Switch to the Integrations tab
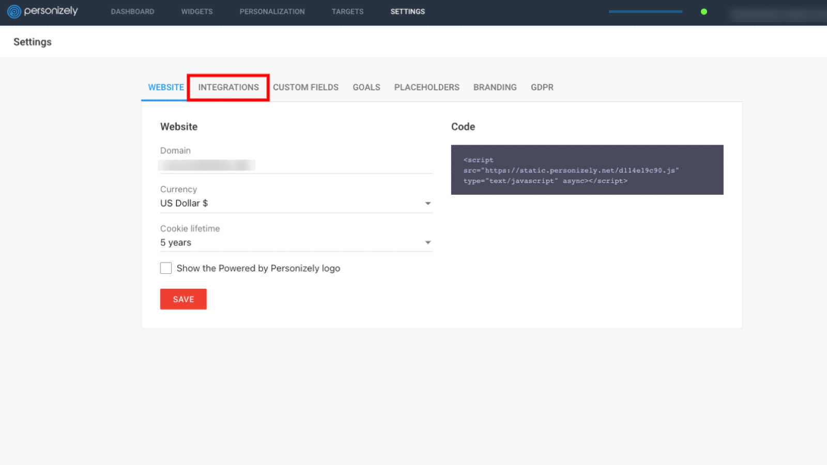The image size is (827, 465). (228, 87)
